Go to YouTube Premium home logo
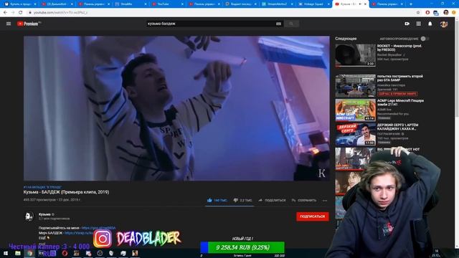The image size is (459, 258). click(29, 24)
